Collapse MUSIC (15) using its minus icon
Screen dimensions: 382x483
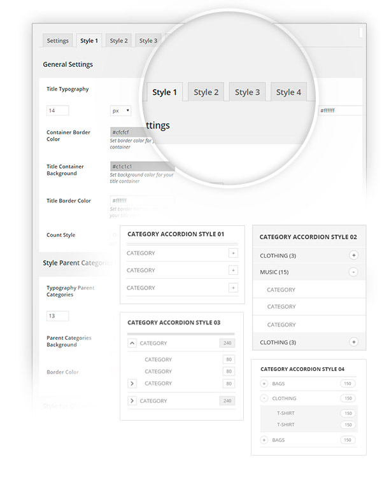(x=353, y=272)
